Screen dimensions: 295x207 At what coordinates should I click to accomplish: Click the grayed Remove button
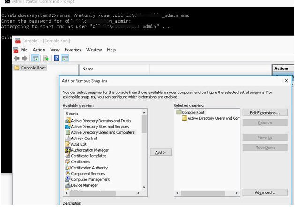click(265, 123)
